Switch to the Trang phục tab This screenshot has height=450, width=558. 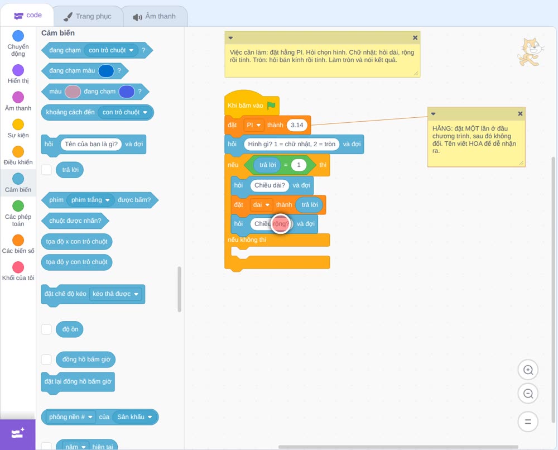tap(88, 16)
